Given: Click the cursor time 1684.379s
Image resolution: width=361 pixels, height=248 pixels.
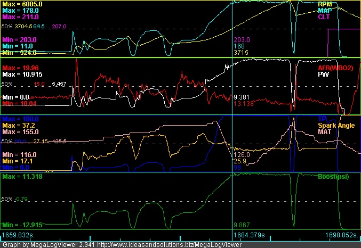Looking at the screenshot, I should pos(249,235).
